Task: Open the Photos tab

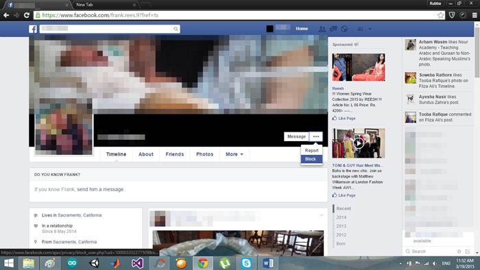Action: (205, 154)
